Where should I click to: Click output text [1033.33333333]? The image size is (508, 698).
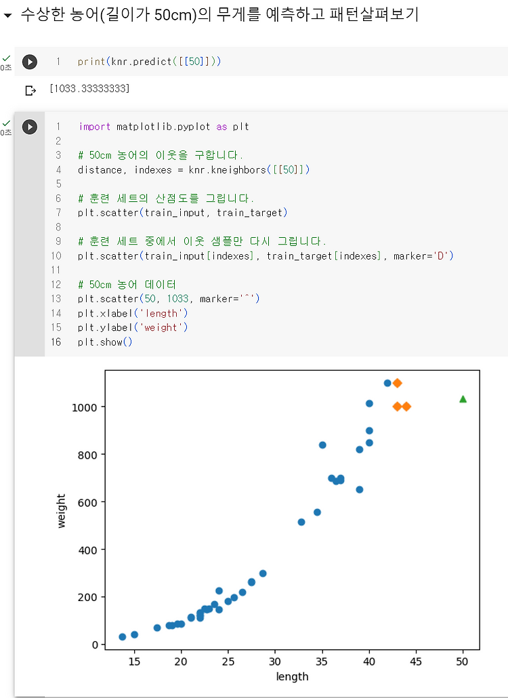[90, 89]
